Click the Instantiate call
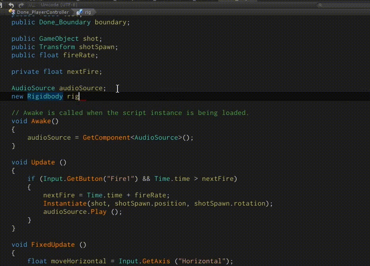This screenshot has height=266, width=370. coord(65,203)
